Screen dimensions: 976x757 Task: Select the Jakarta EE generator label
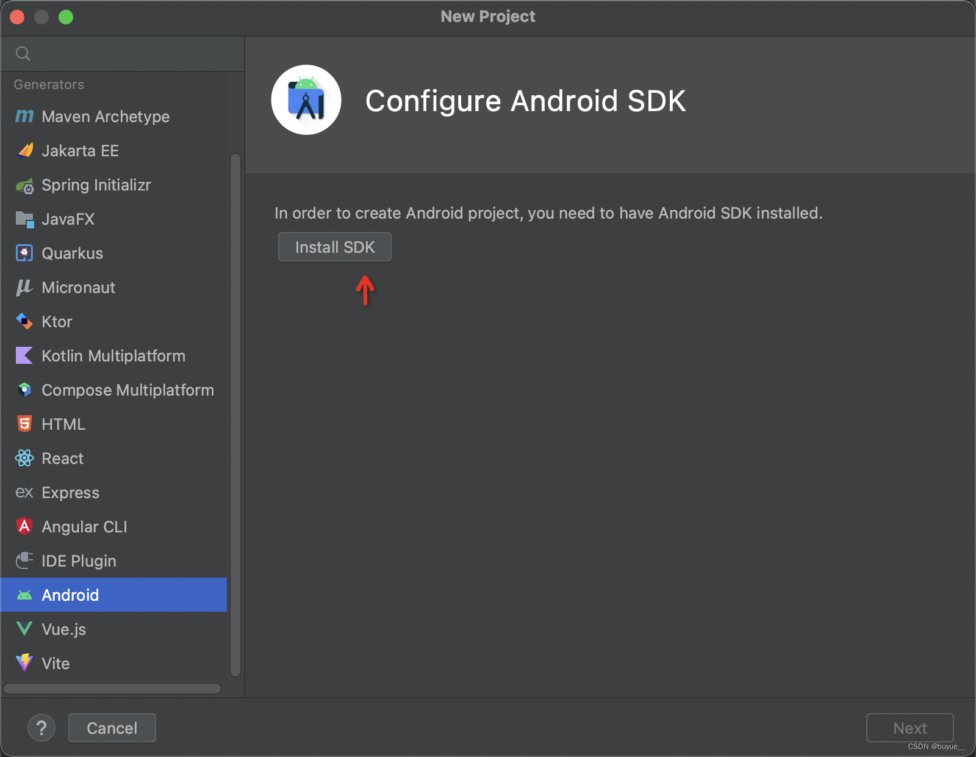tap(80, 151)
